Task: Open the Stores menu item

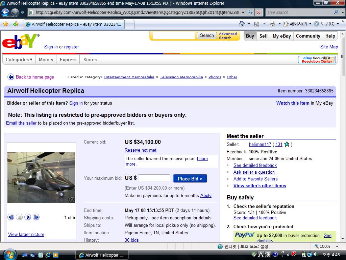Action: (90, 60)
